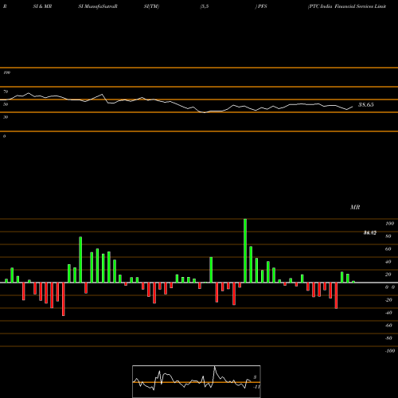This screenshot has height=398, width=398.
Task: Click the RSI axis label 70
Action: (6, 92)
